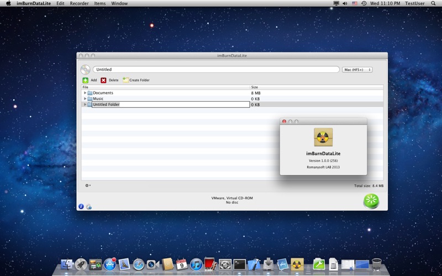Click the Total size: 8.4 MB text
This screenshot has width=442, height=276.
[369, 186]
